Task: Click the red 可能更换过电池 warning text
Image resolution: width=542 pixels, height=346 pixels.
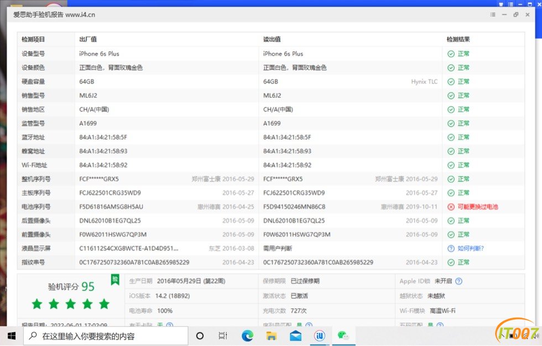Action: pos(478,207)
